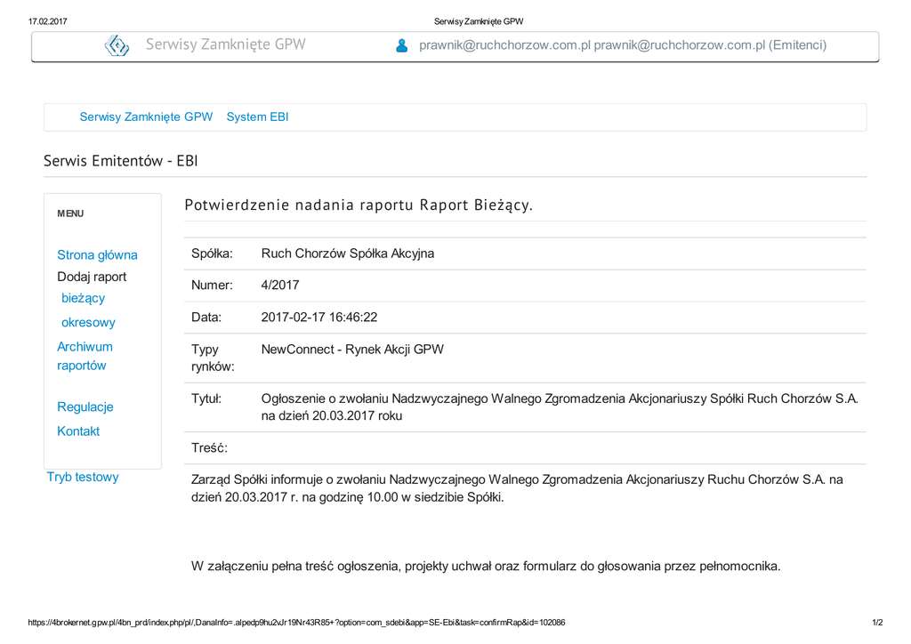911x644 pixels.
Task: Click the company name Ruch Chorzów Spółka Akcyjna
Action: [347, 254]
